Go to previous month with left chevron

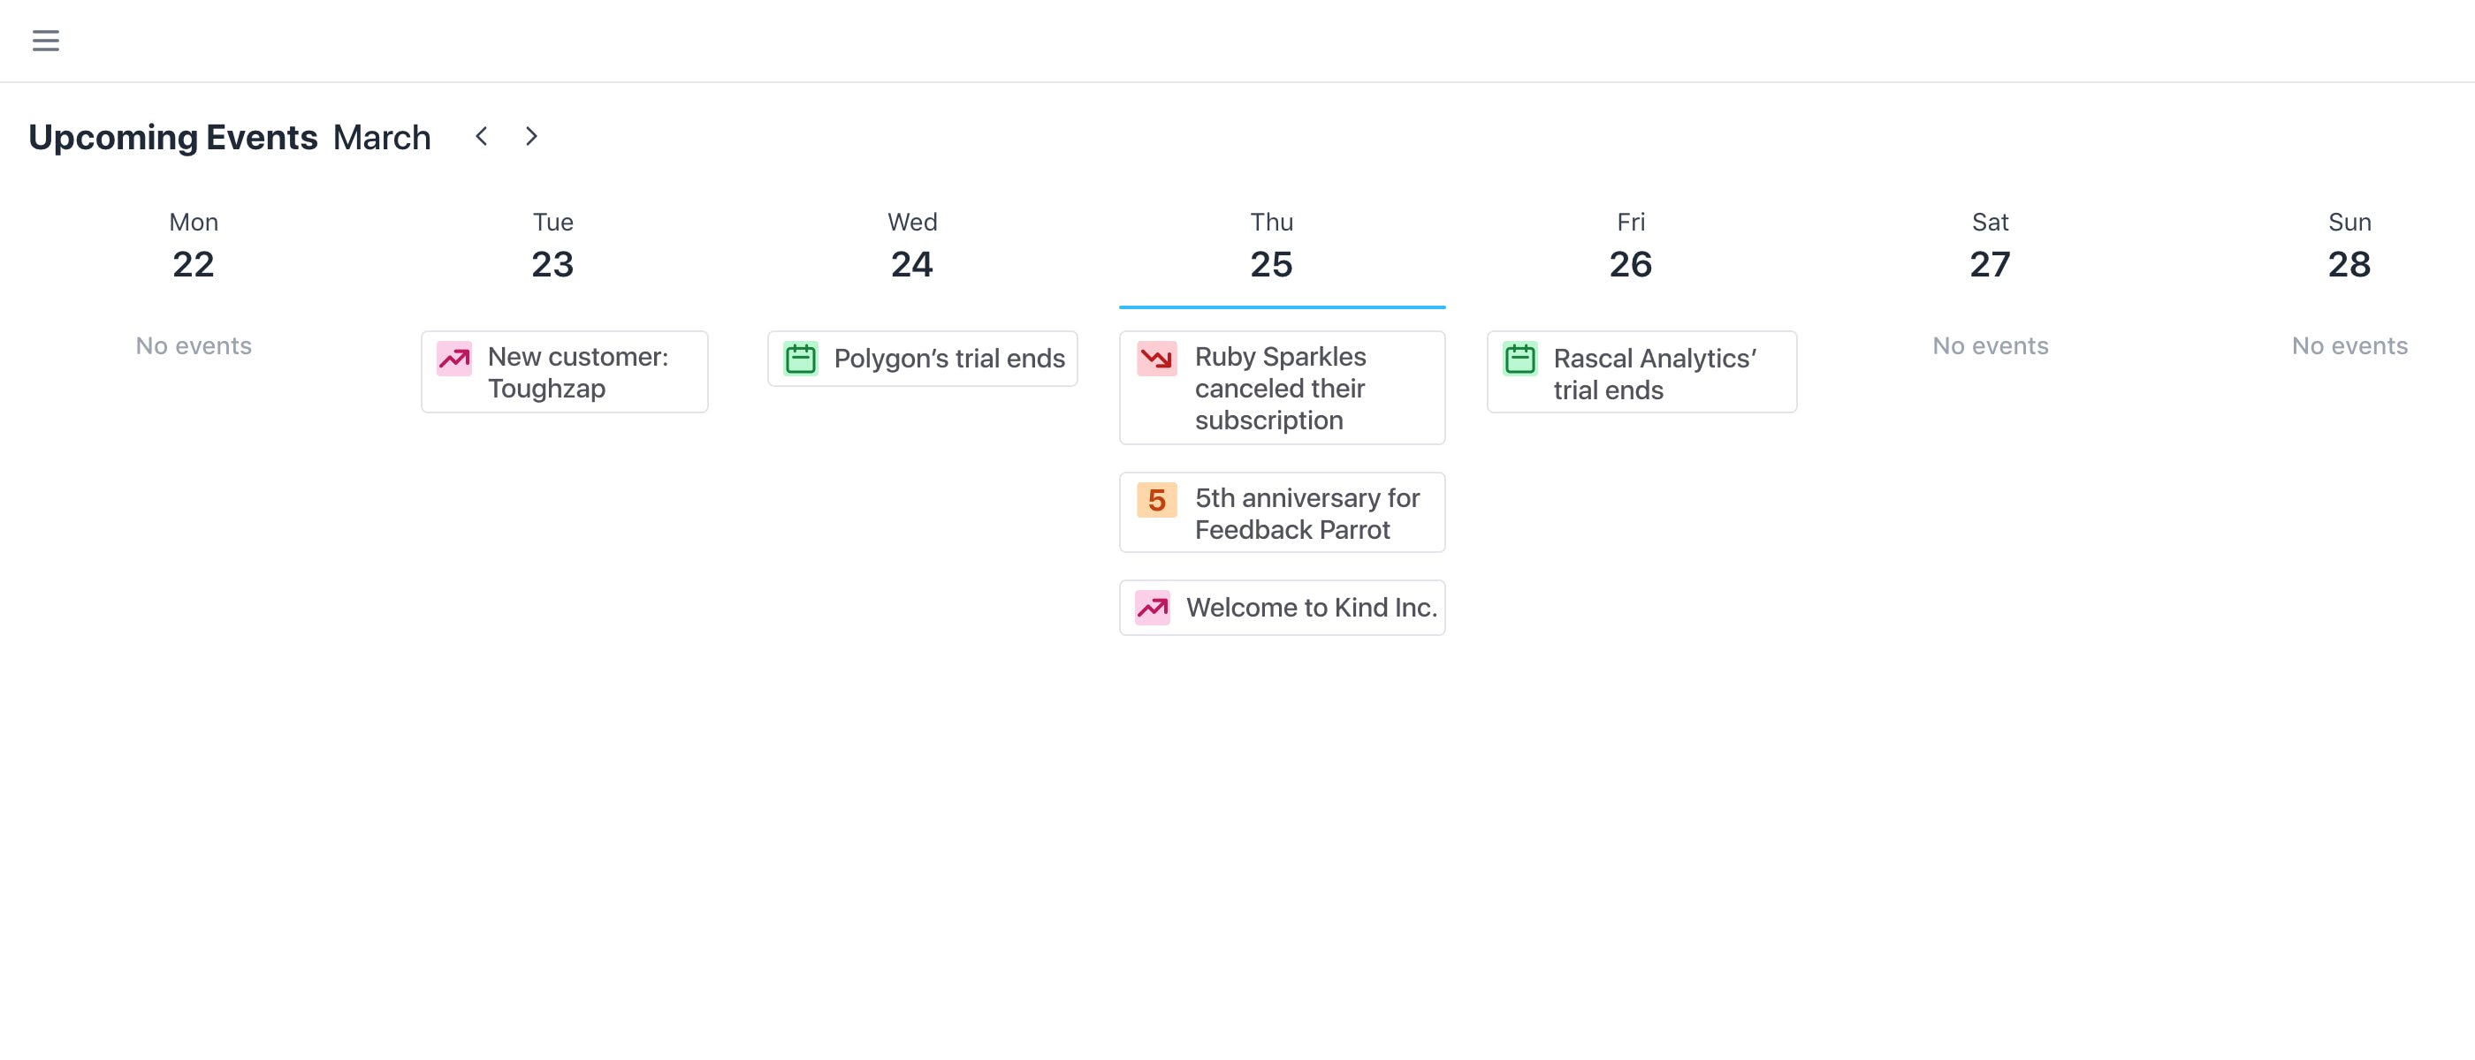pyautogui.click(x=482, y=136)
